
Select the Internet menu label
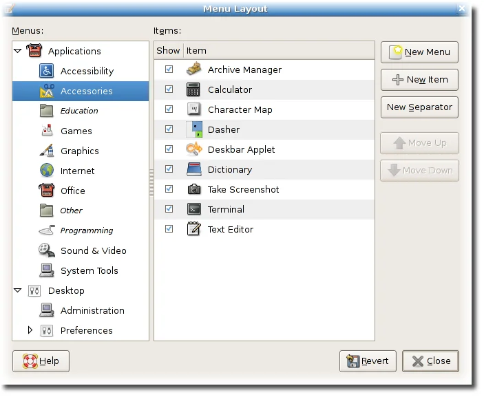click(78, 171)
